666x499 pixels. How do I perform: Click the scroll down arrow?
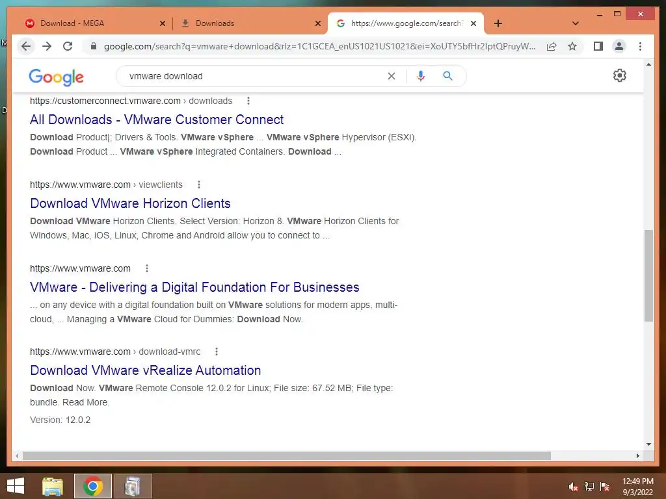(x=648, y=444)
